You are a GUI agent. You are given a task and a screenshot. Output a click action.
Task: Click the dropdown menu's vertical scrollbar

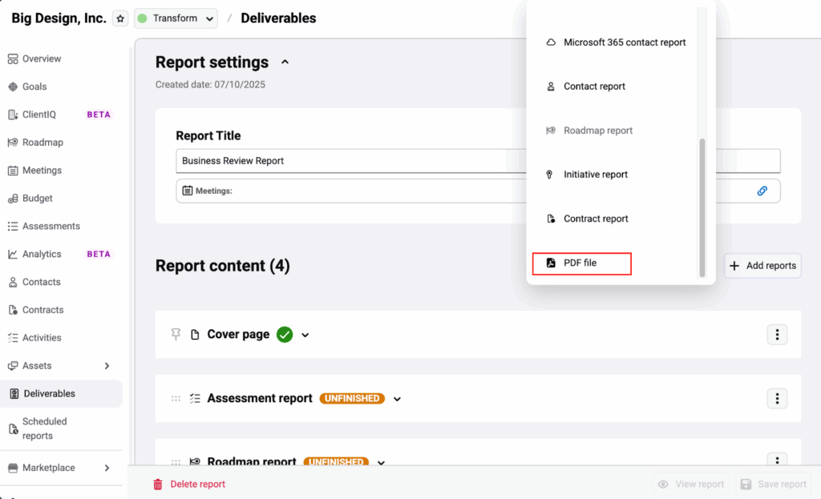point(702,207)
